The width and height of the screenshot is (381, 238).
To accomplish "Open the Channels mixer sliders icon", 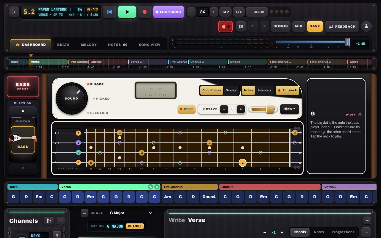I will point(49,221).
